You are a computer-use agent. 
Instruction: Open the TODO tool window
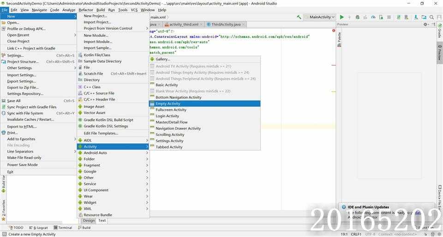coord(17,228)
